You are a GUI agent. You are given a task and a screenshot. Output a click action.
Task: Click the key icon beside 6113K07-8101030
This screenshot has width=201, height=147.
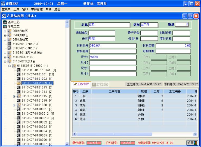18,105
